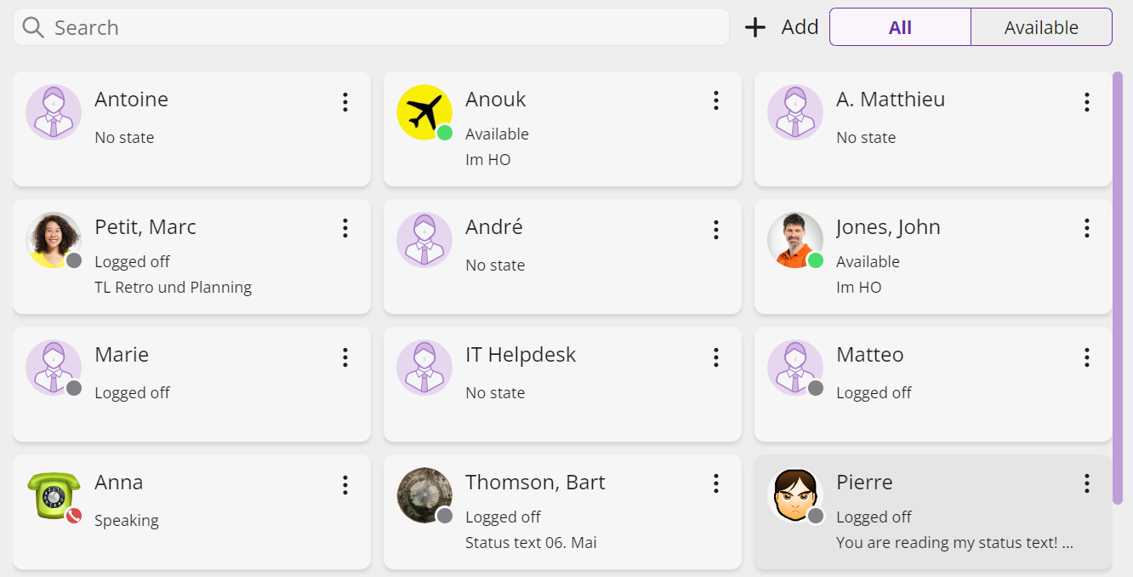
Task: Click Jones, John profile photo
Action: click(x=795, y=240)
